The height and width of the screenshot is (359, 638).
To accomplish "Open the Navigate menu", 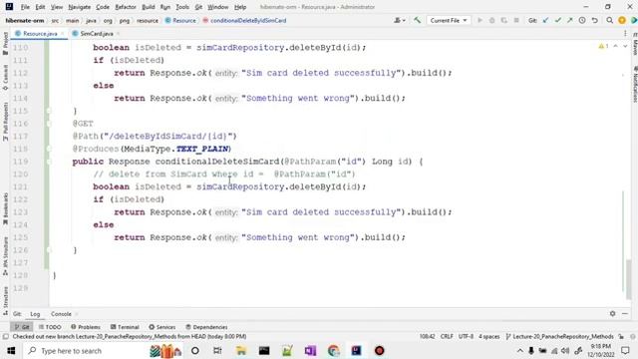I will (x=80, y=7).
